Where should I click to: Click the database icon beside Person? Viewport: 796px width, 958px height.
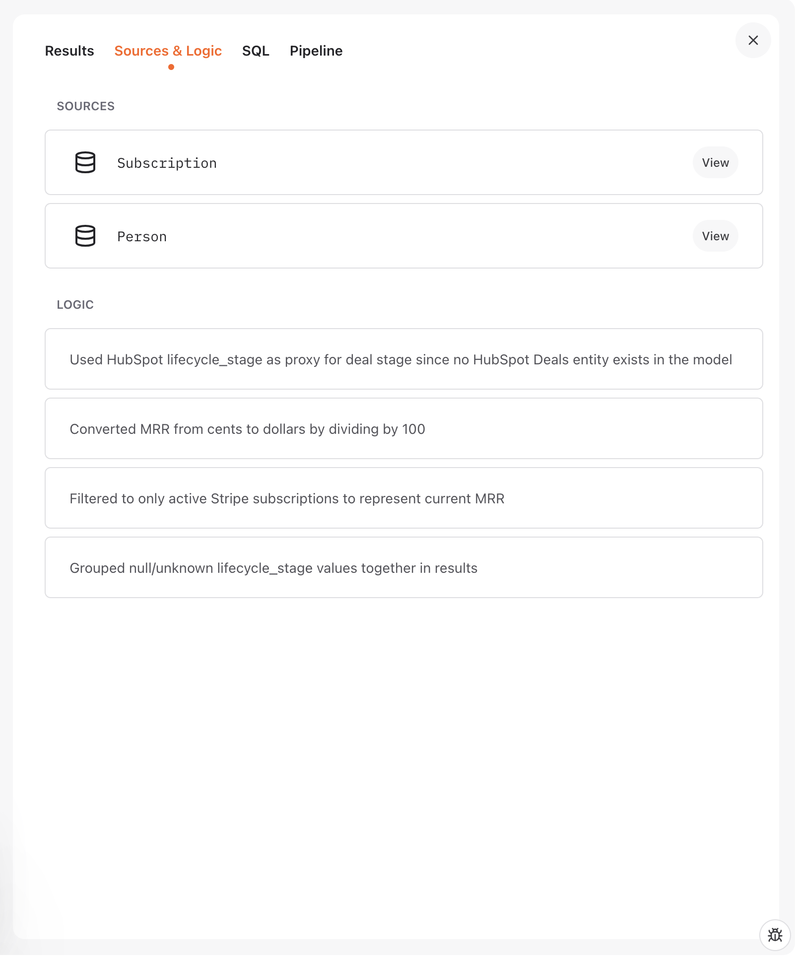tap(84, 236)
